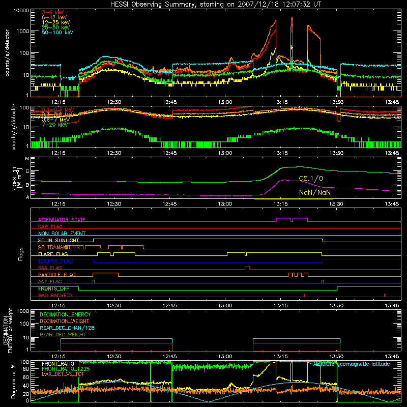Click the yellow flare interval bar in GOES panel
Viewport: 407px width, 407px height.
coord(294,199)
